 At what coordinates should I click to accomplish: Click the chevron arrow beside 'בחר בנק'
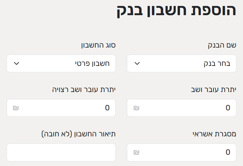pos(137,63)
